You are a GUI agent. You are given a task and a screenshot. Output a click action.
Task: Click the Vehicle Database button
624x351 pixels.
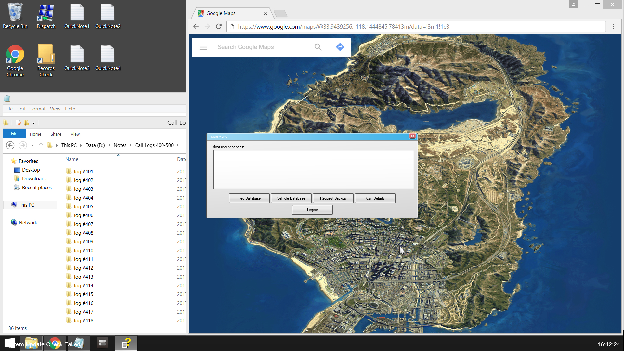tap(291, 198)
